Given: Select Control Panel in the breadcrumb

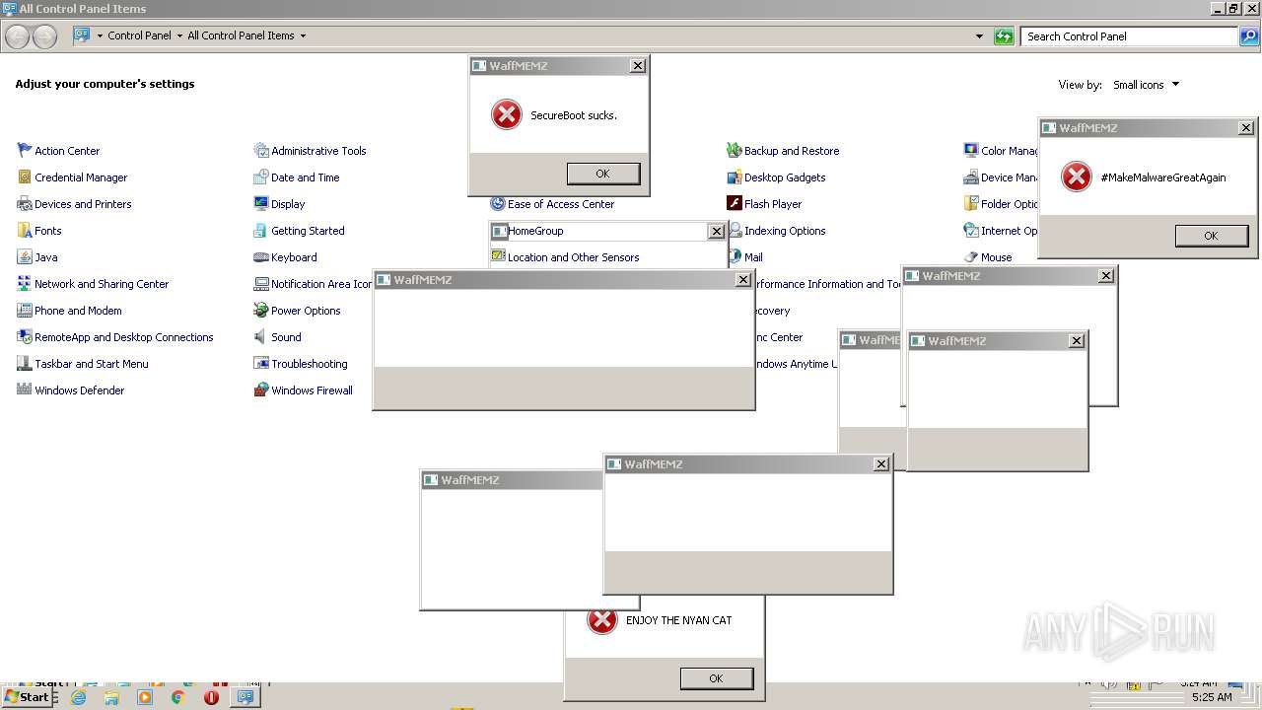Looking at the screenshot, I should point(139,35).
